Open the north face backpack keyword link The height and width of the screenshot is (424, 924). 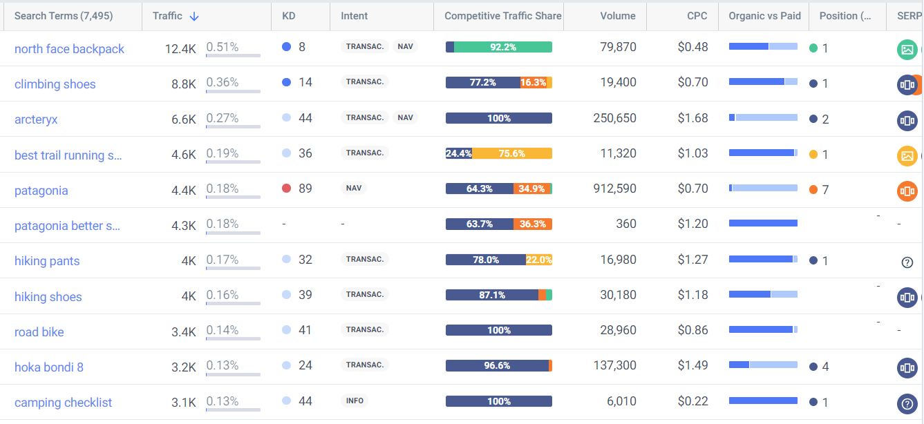pos(70,49)
